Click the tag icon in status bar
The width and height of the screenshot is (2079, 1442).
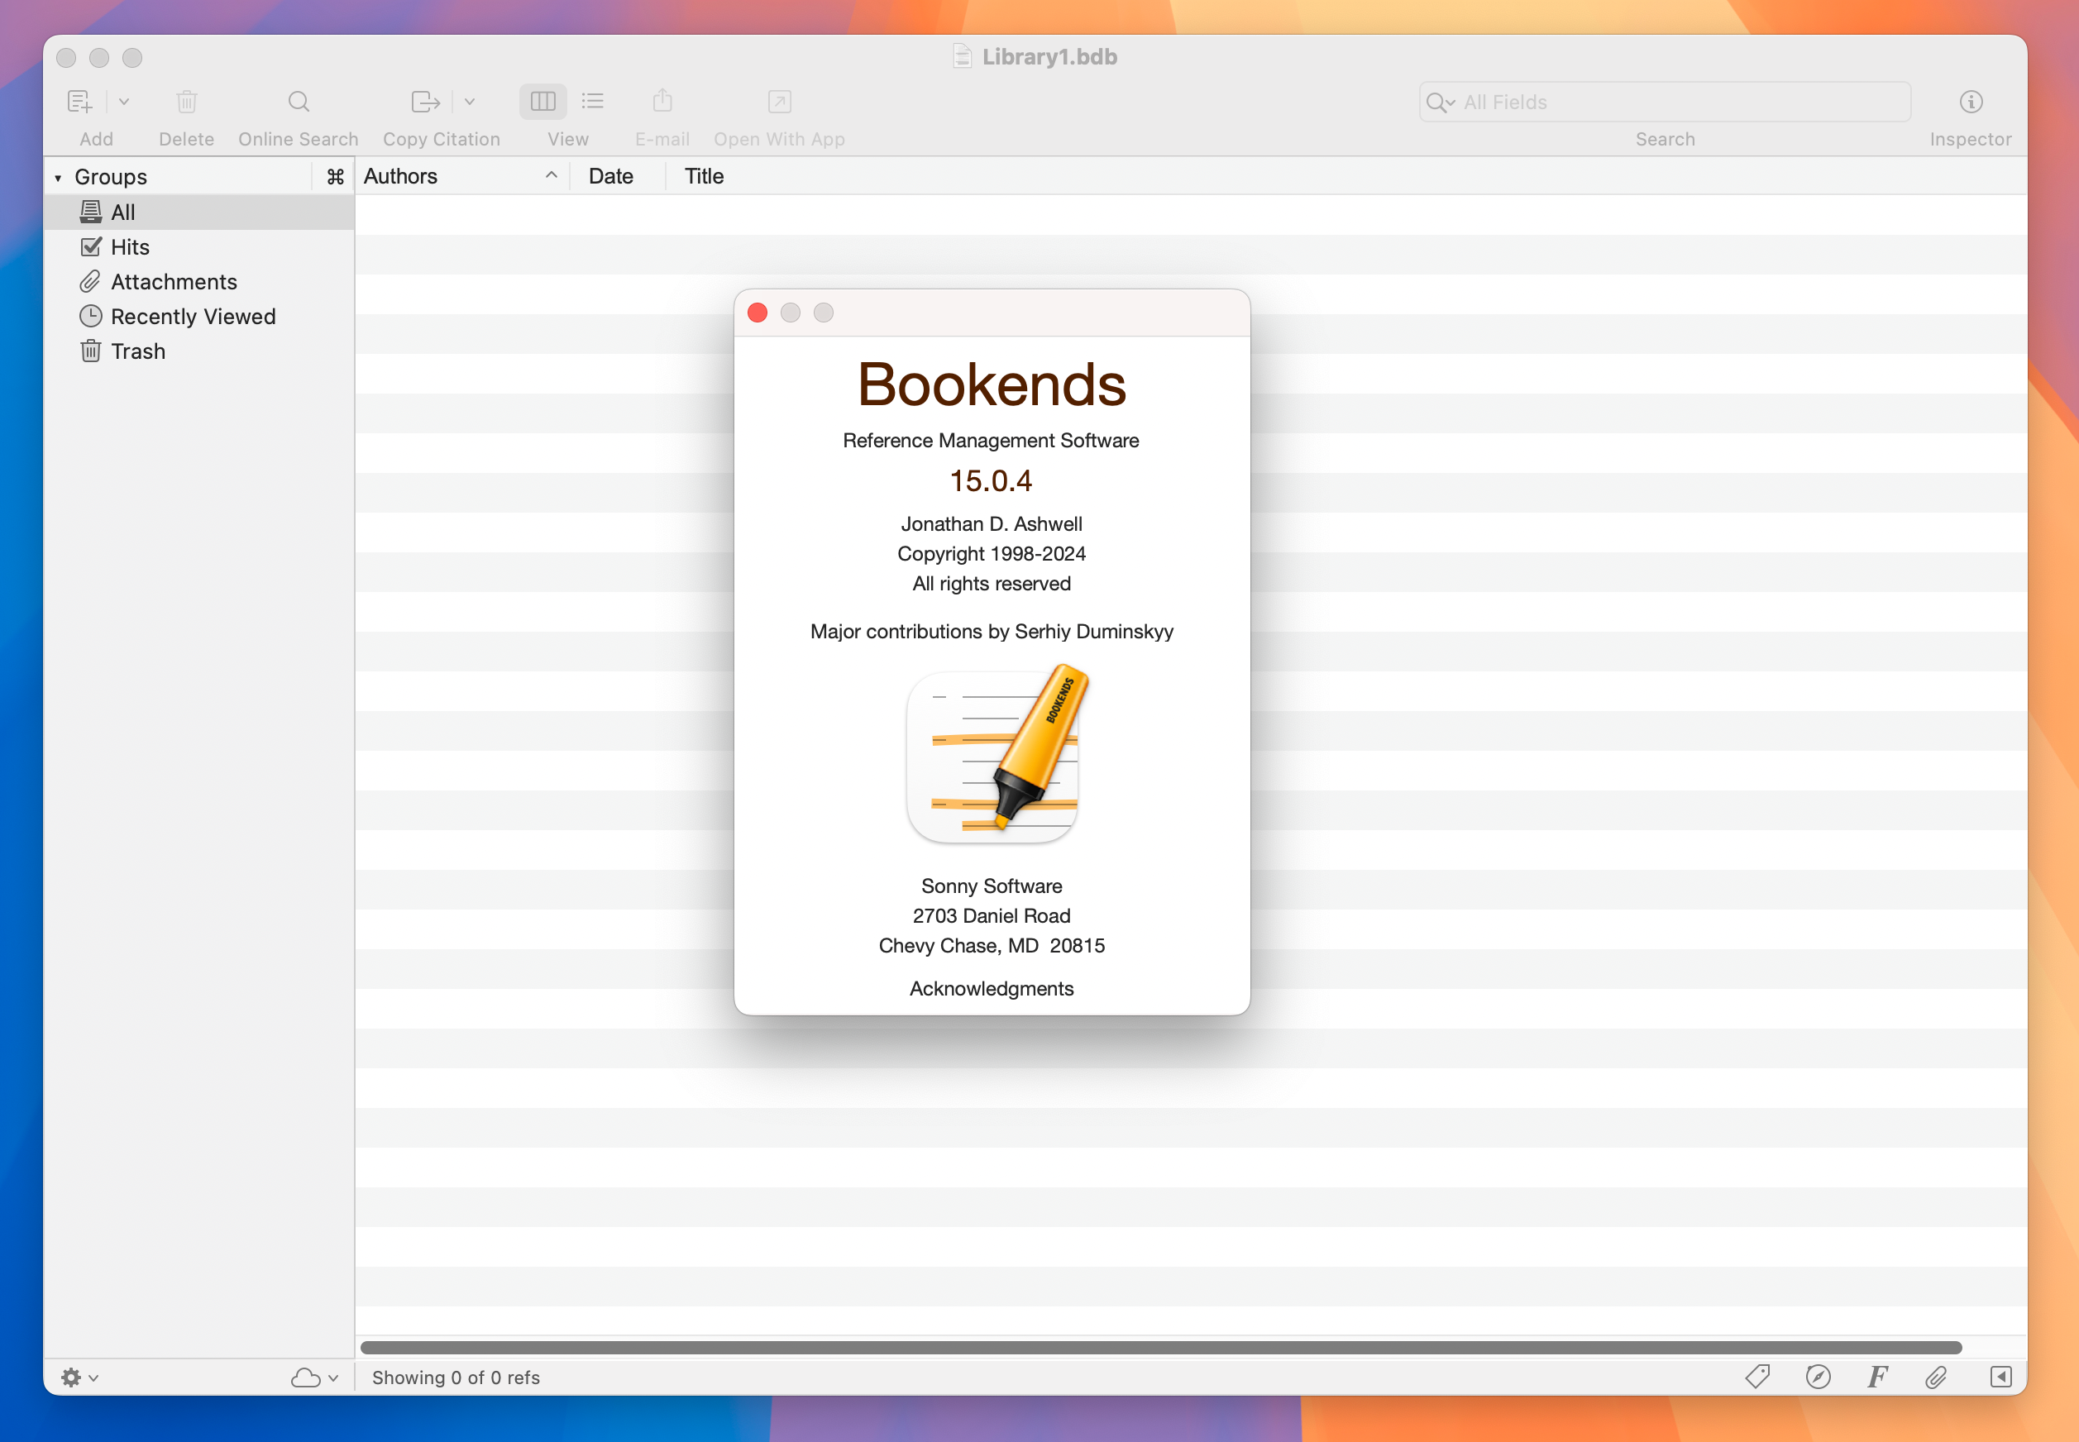coord(1757,1376)
